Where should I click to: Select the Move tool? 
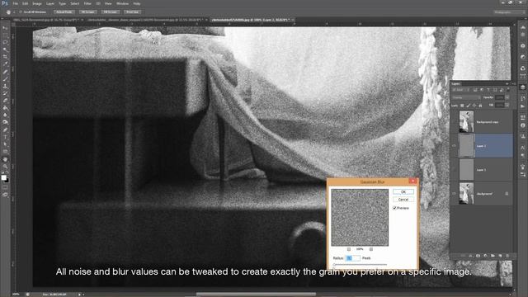pos(5,28)
